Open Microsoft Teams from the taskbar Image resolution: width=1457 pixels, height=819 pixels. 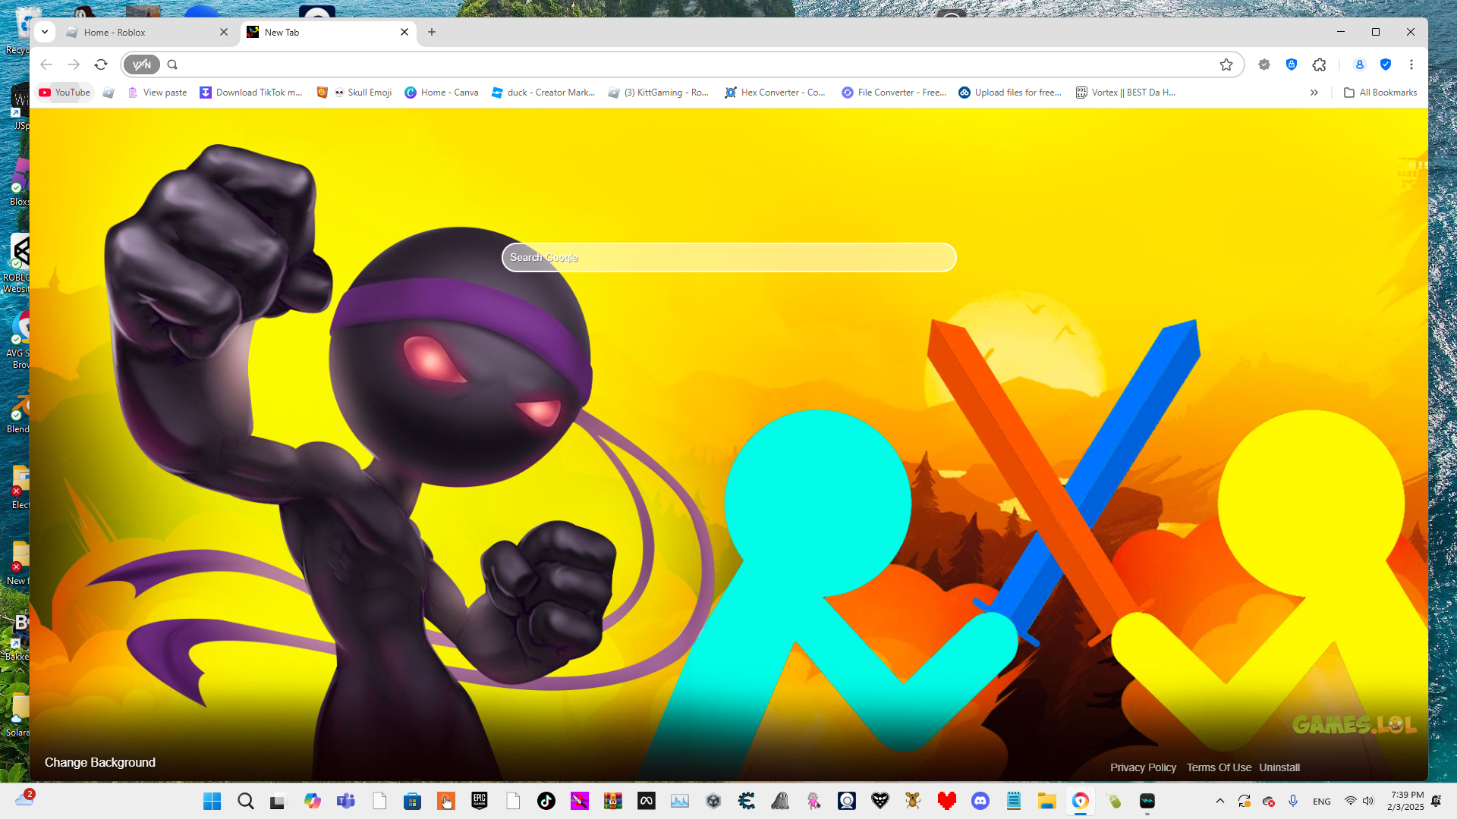tap(346, 801)
